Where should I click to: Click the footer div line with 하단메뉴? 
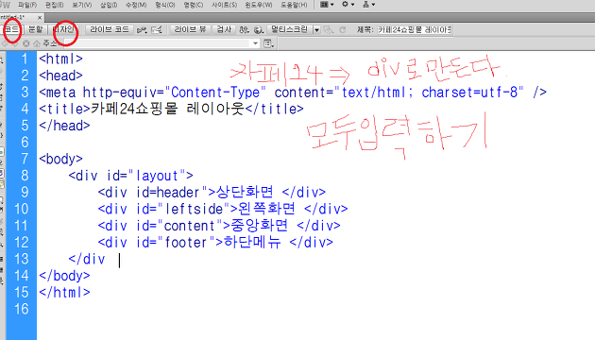(x=215, y=242)
